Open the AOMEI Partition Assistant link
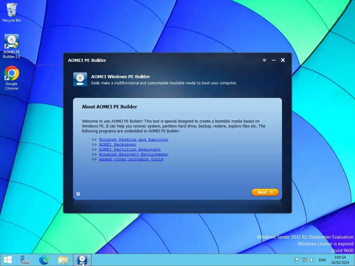 [x=130, y=150]
